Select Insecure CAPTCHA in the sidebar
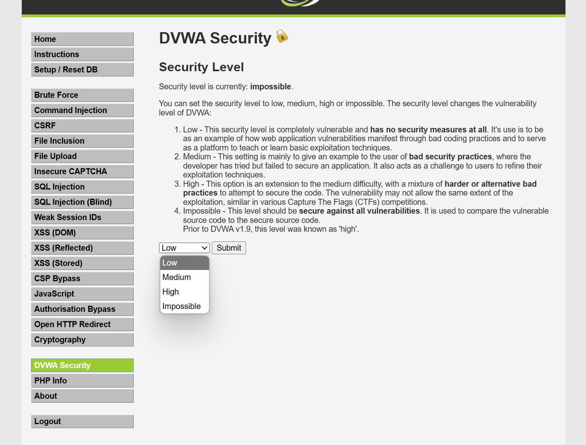 click(82, 171)
